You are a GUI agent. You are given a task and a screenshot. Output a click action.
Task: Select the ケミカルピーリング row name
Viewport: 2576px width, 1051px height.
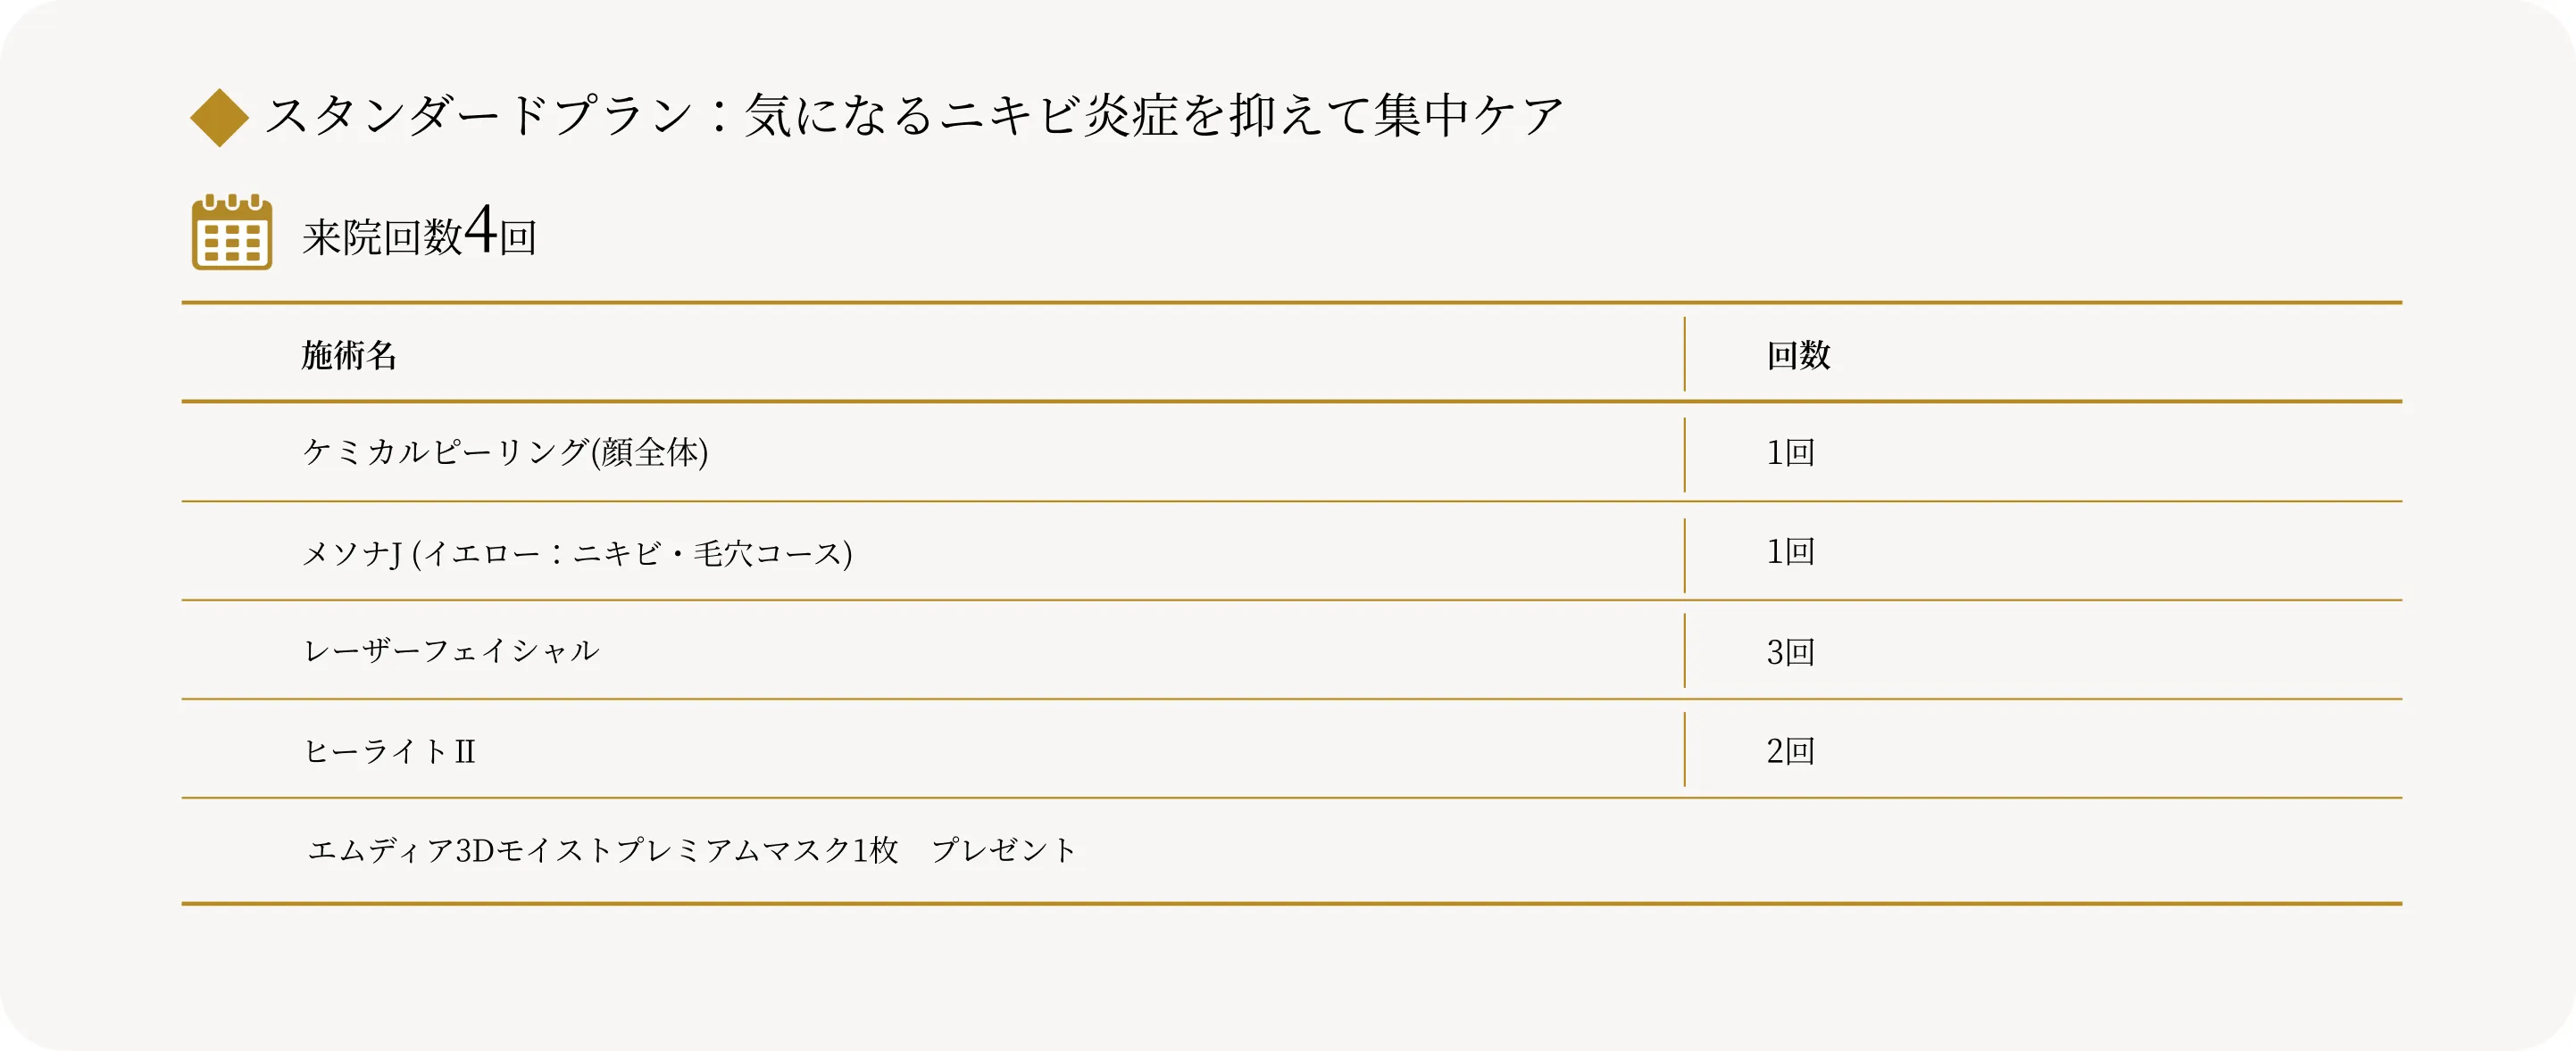[x=445, y=452]
